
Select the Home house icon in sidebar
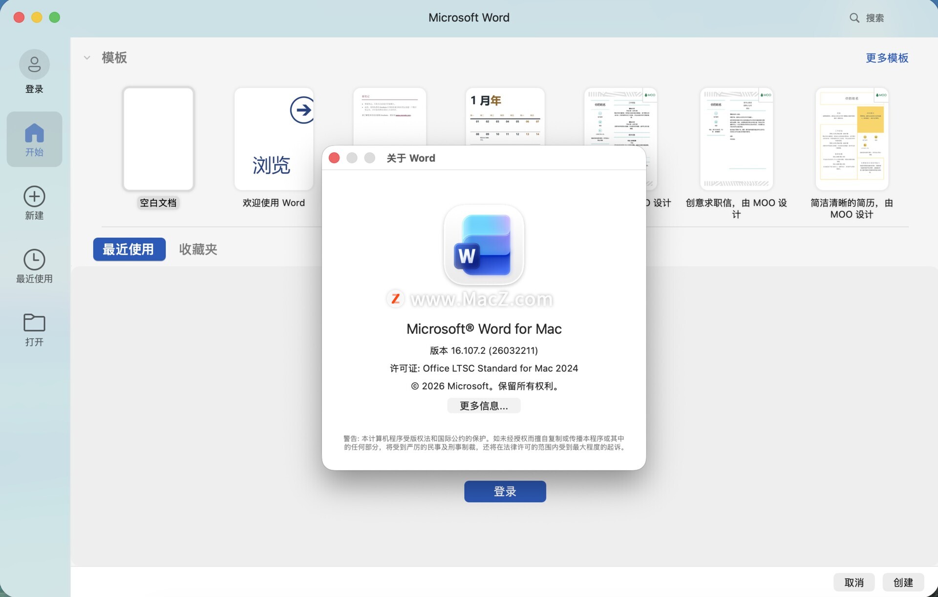(34, 133)
